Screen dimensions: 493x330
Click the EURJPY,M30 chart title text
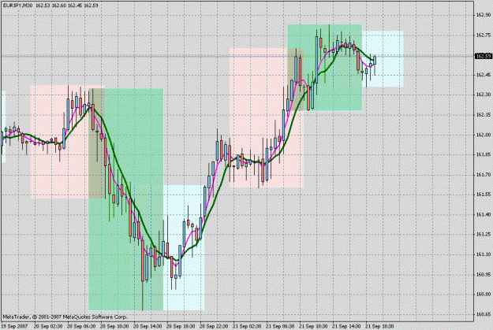pos(17,6)
